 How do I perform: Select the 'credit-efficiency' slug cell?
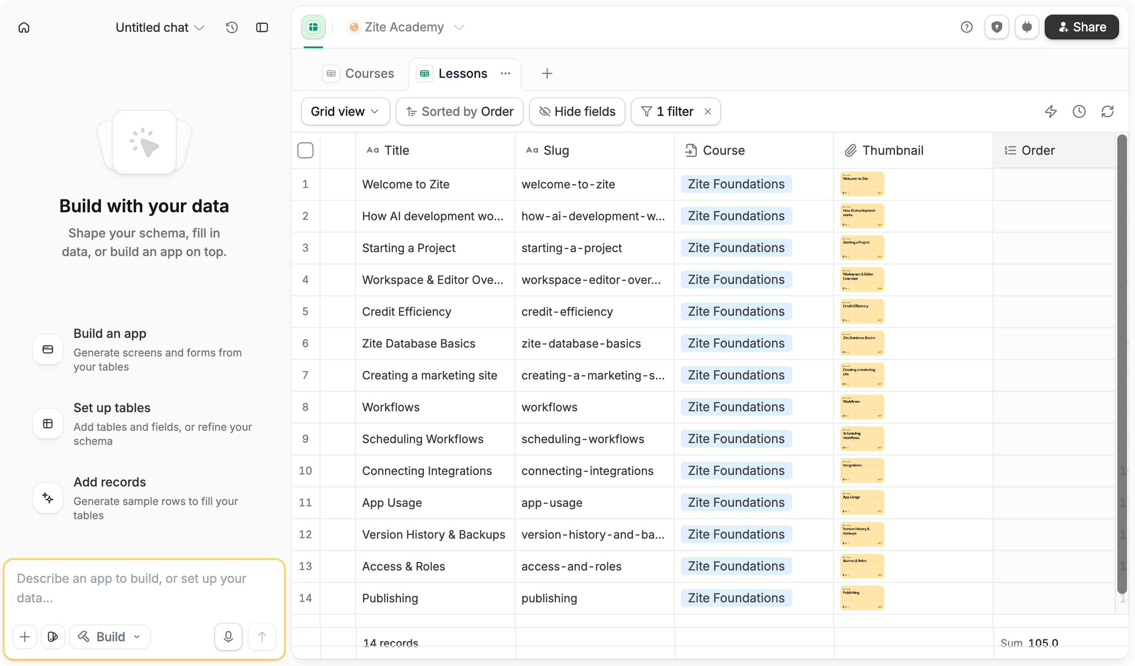tap(595, 311)
